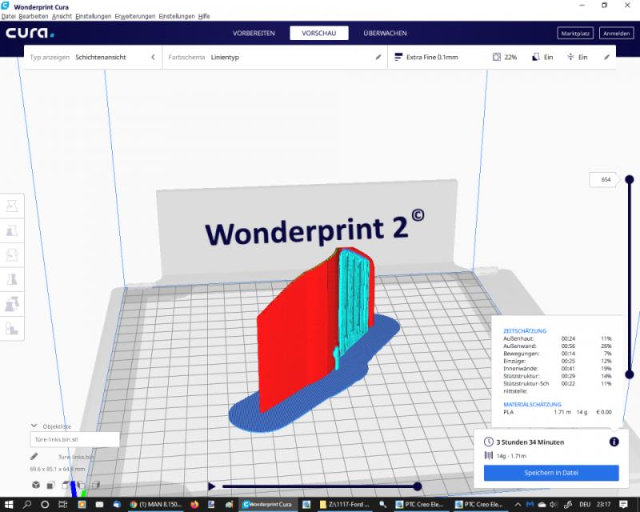Click the infill 22% icon
The width and height of the screenshot is (640, 512).
[496, 57]
